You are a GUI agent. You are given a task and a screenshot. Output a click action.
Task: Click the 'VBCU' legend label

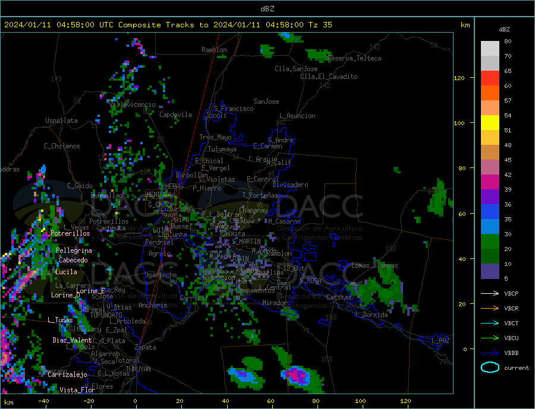pyautogui.click(x=511, y=338)
